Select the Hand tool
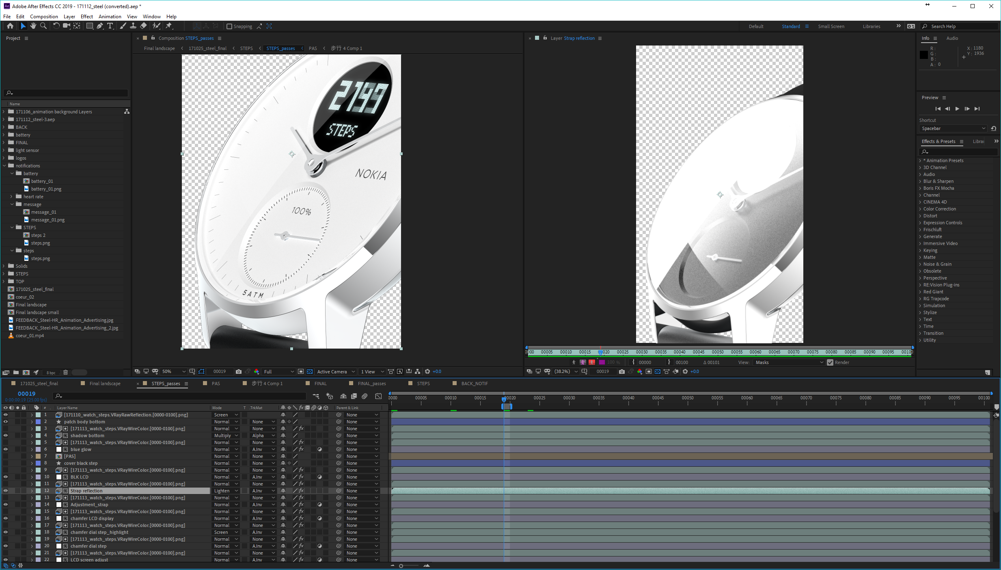 click(x=33, y=26)
